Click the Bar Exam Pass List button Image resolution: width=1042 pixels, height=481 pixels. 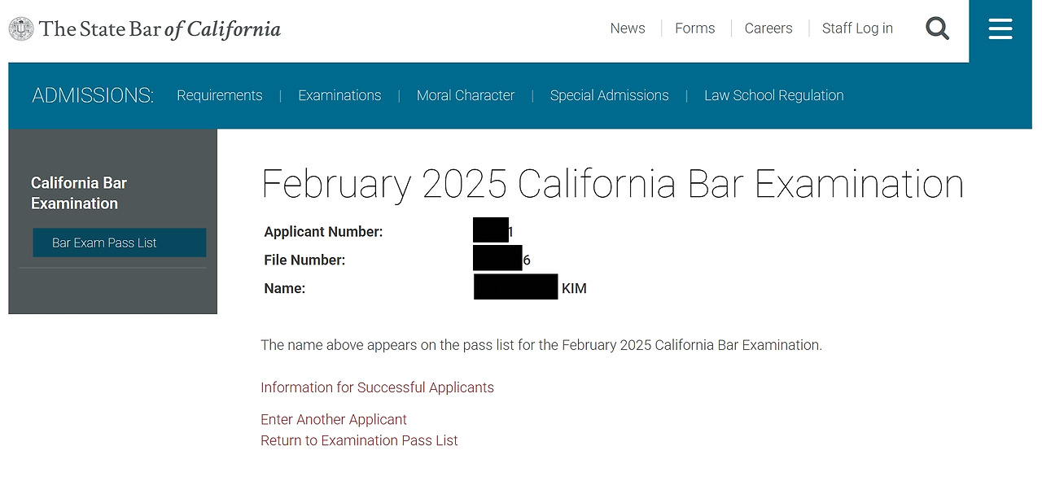click(120, 243)
